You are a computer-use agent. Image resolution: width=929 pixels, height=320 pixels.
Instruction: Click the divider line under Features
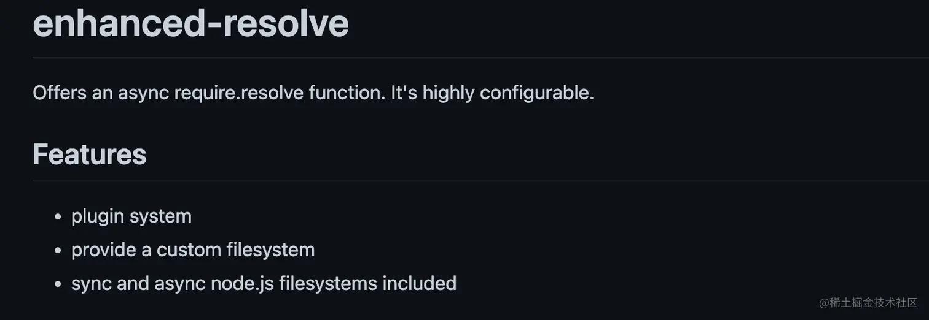479,181
